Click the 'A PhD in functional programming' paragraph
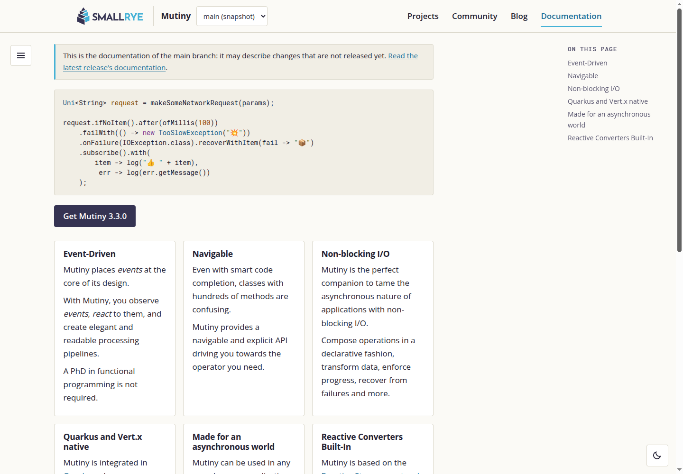 click(101, 384)
